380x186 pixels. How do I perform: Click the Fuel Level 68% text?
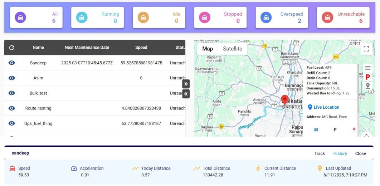tap(319, 68)
